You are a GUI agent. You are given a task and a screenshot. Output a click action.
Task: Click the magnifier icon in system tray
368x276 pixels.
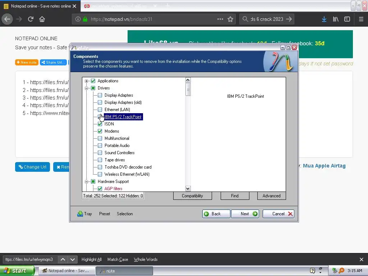tap(341, 271)
